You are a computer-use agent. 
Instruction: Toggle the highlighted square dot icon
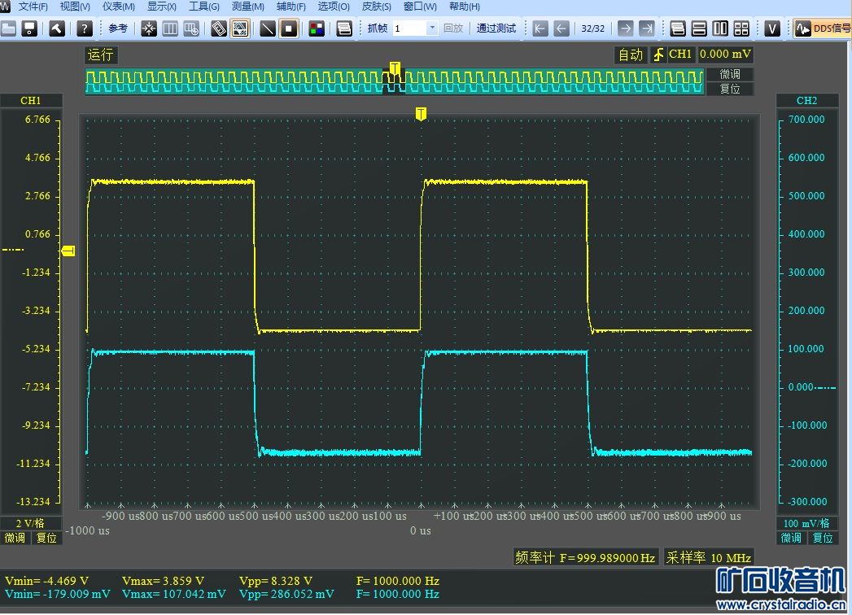[x=289, y=28]
